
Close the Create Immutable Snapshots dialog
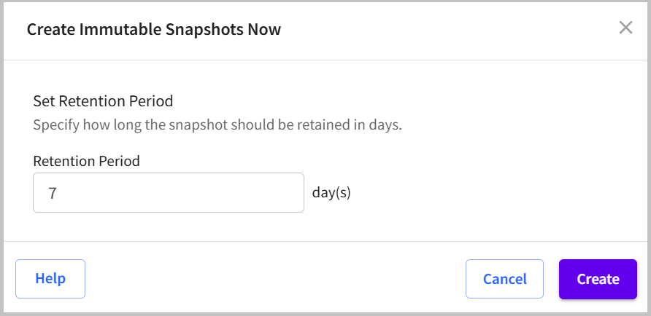[x=625, y=28]
